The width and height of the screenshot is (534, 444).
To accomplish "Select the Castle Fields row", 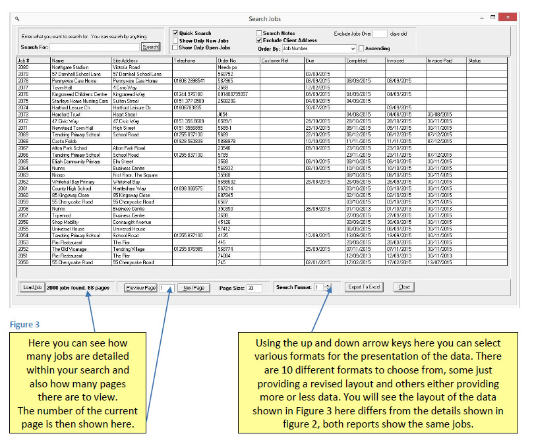I will [262, 141].
